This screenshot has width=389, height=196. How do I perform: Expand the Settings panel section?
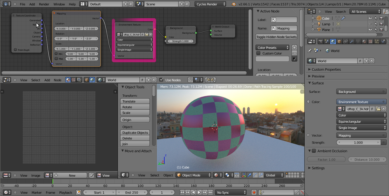[318, 168]
